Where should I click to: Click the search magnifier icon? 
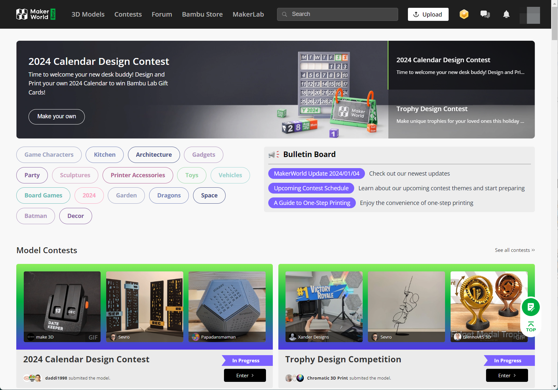pyautogui.click(x=285, y=14)
